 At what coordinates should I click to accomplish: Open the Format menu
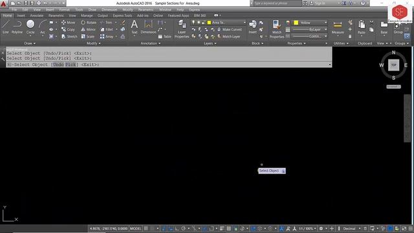pyautogui.click(x=64, y=10)
